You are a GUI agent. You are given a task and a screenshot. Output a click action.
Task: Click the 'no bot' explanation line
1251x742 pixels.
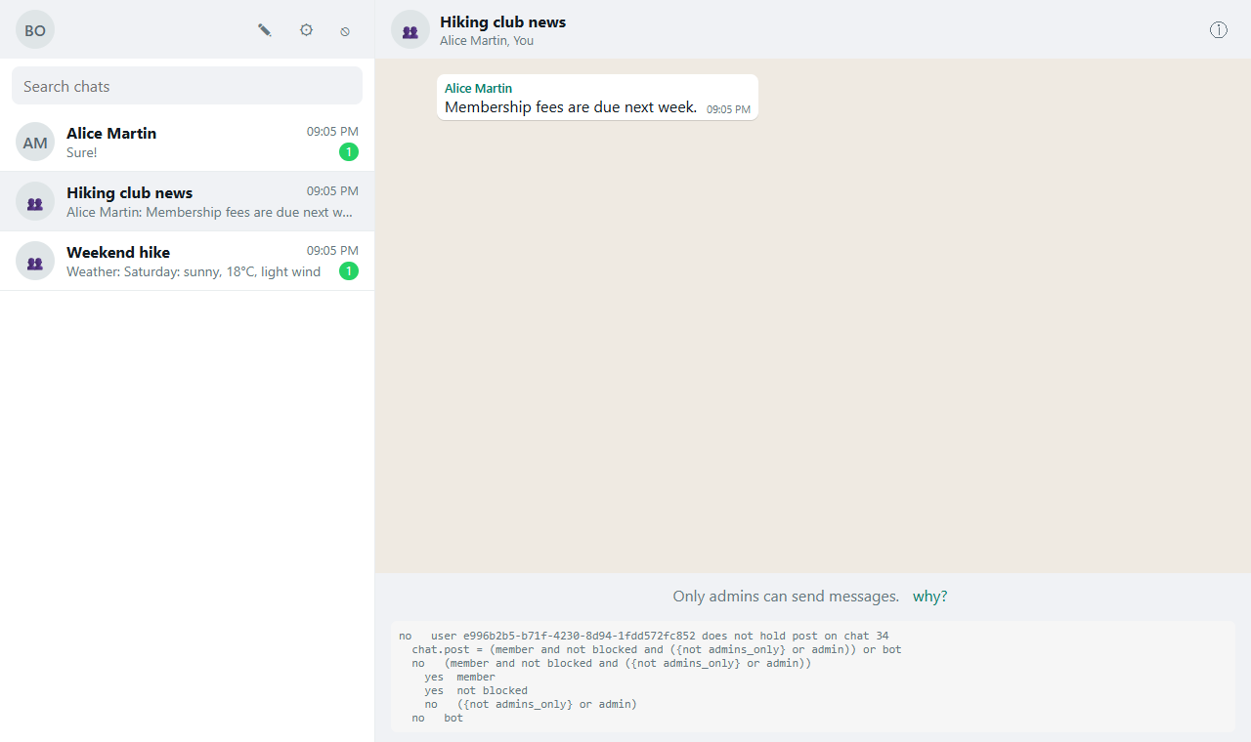click(x=438, y=718)
